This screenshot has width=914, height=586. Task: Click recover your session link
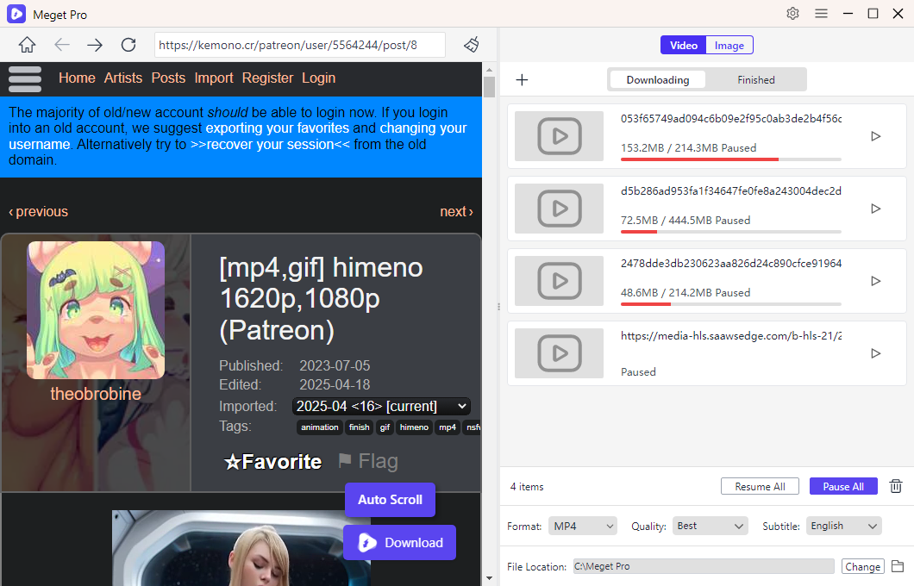270,145
